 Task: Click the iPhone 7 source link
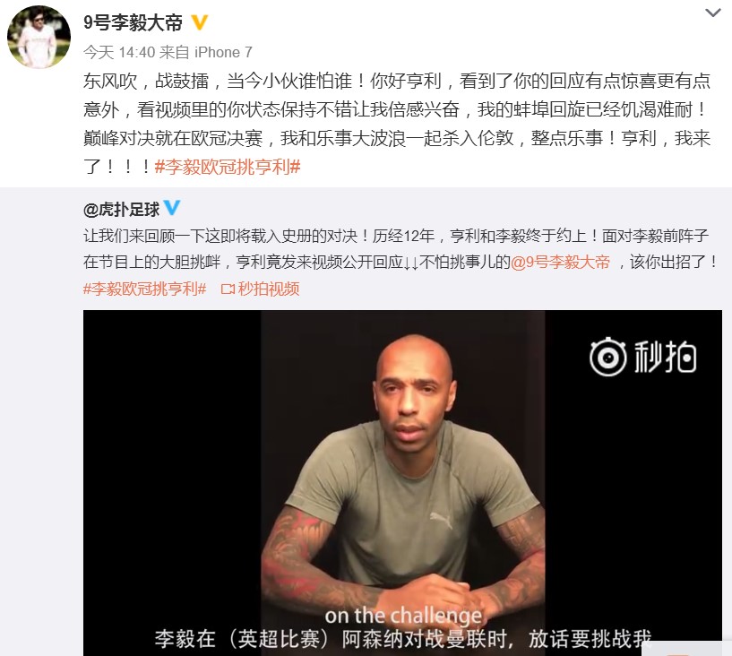[223, 52]
